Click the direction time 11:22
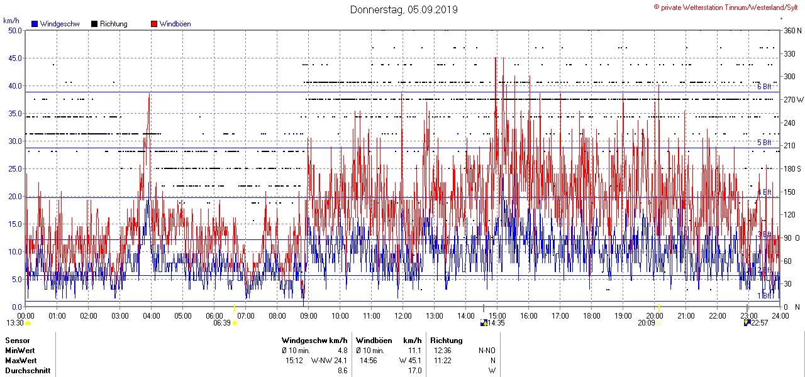805x377 pixels. tap(442, 361)
